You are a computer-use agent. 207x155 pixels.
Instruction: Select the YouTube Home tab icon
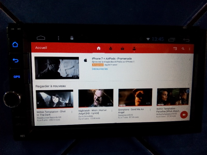pyautogui.click(x=99, y=48)
